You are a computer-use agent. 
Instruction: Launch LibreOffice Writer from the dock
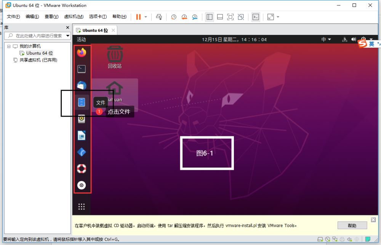[x=82, y=136]
